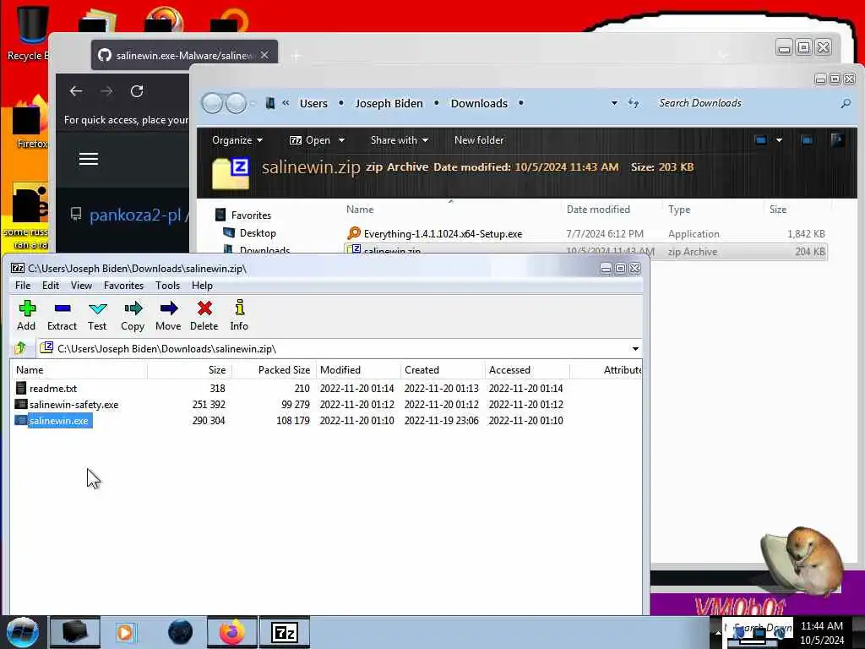The height and width of the screenshot is (649, 865).
Task: Sort archive list by Packed Size column
Action: point(274,370)
